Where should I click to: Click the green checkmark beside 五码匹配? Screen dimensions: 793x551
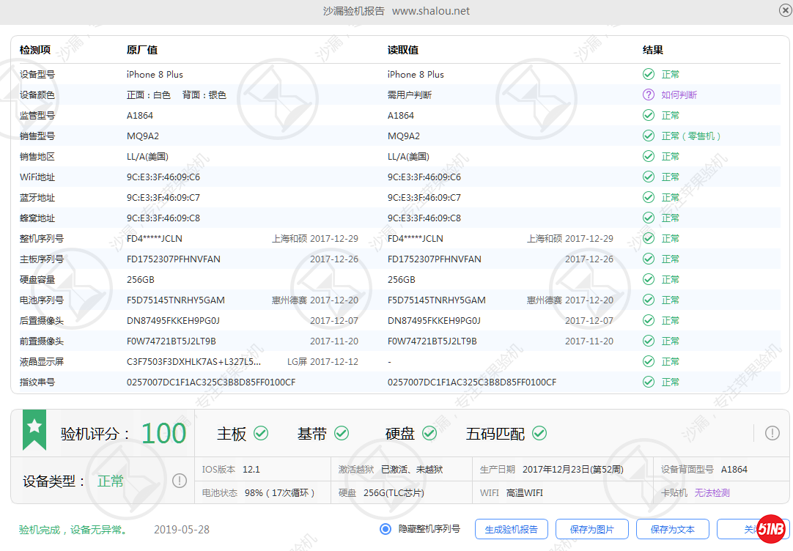pos(540,433)
